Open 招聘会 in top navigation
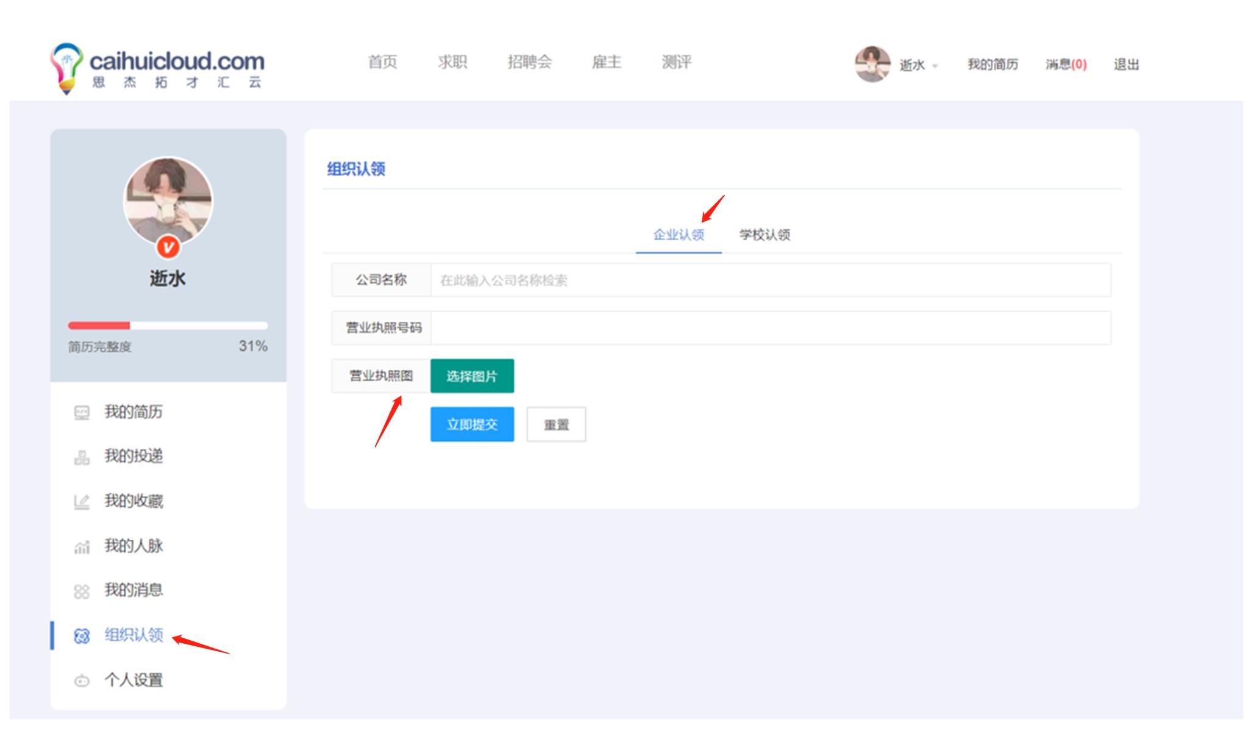 tap(529, 62)
